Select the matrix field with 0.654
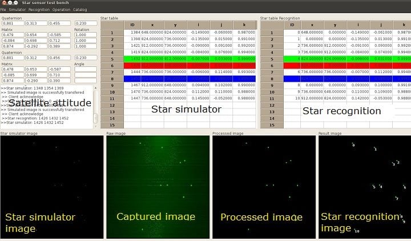This screenshot has width=411, height=241. [36, 35]
